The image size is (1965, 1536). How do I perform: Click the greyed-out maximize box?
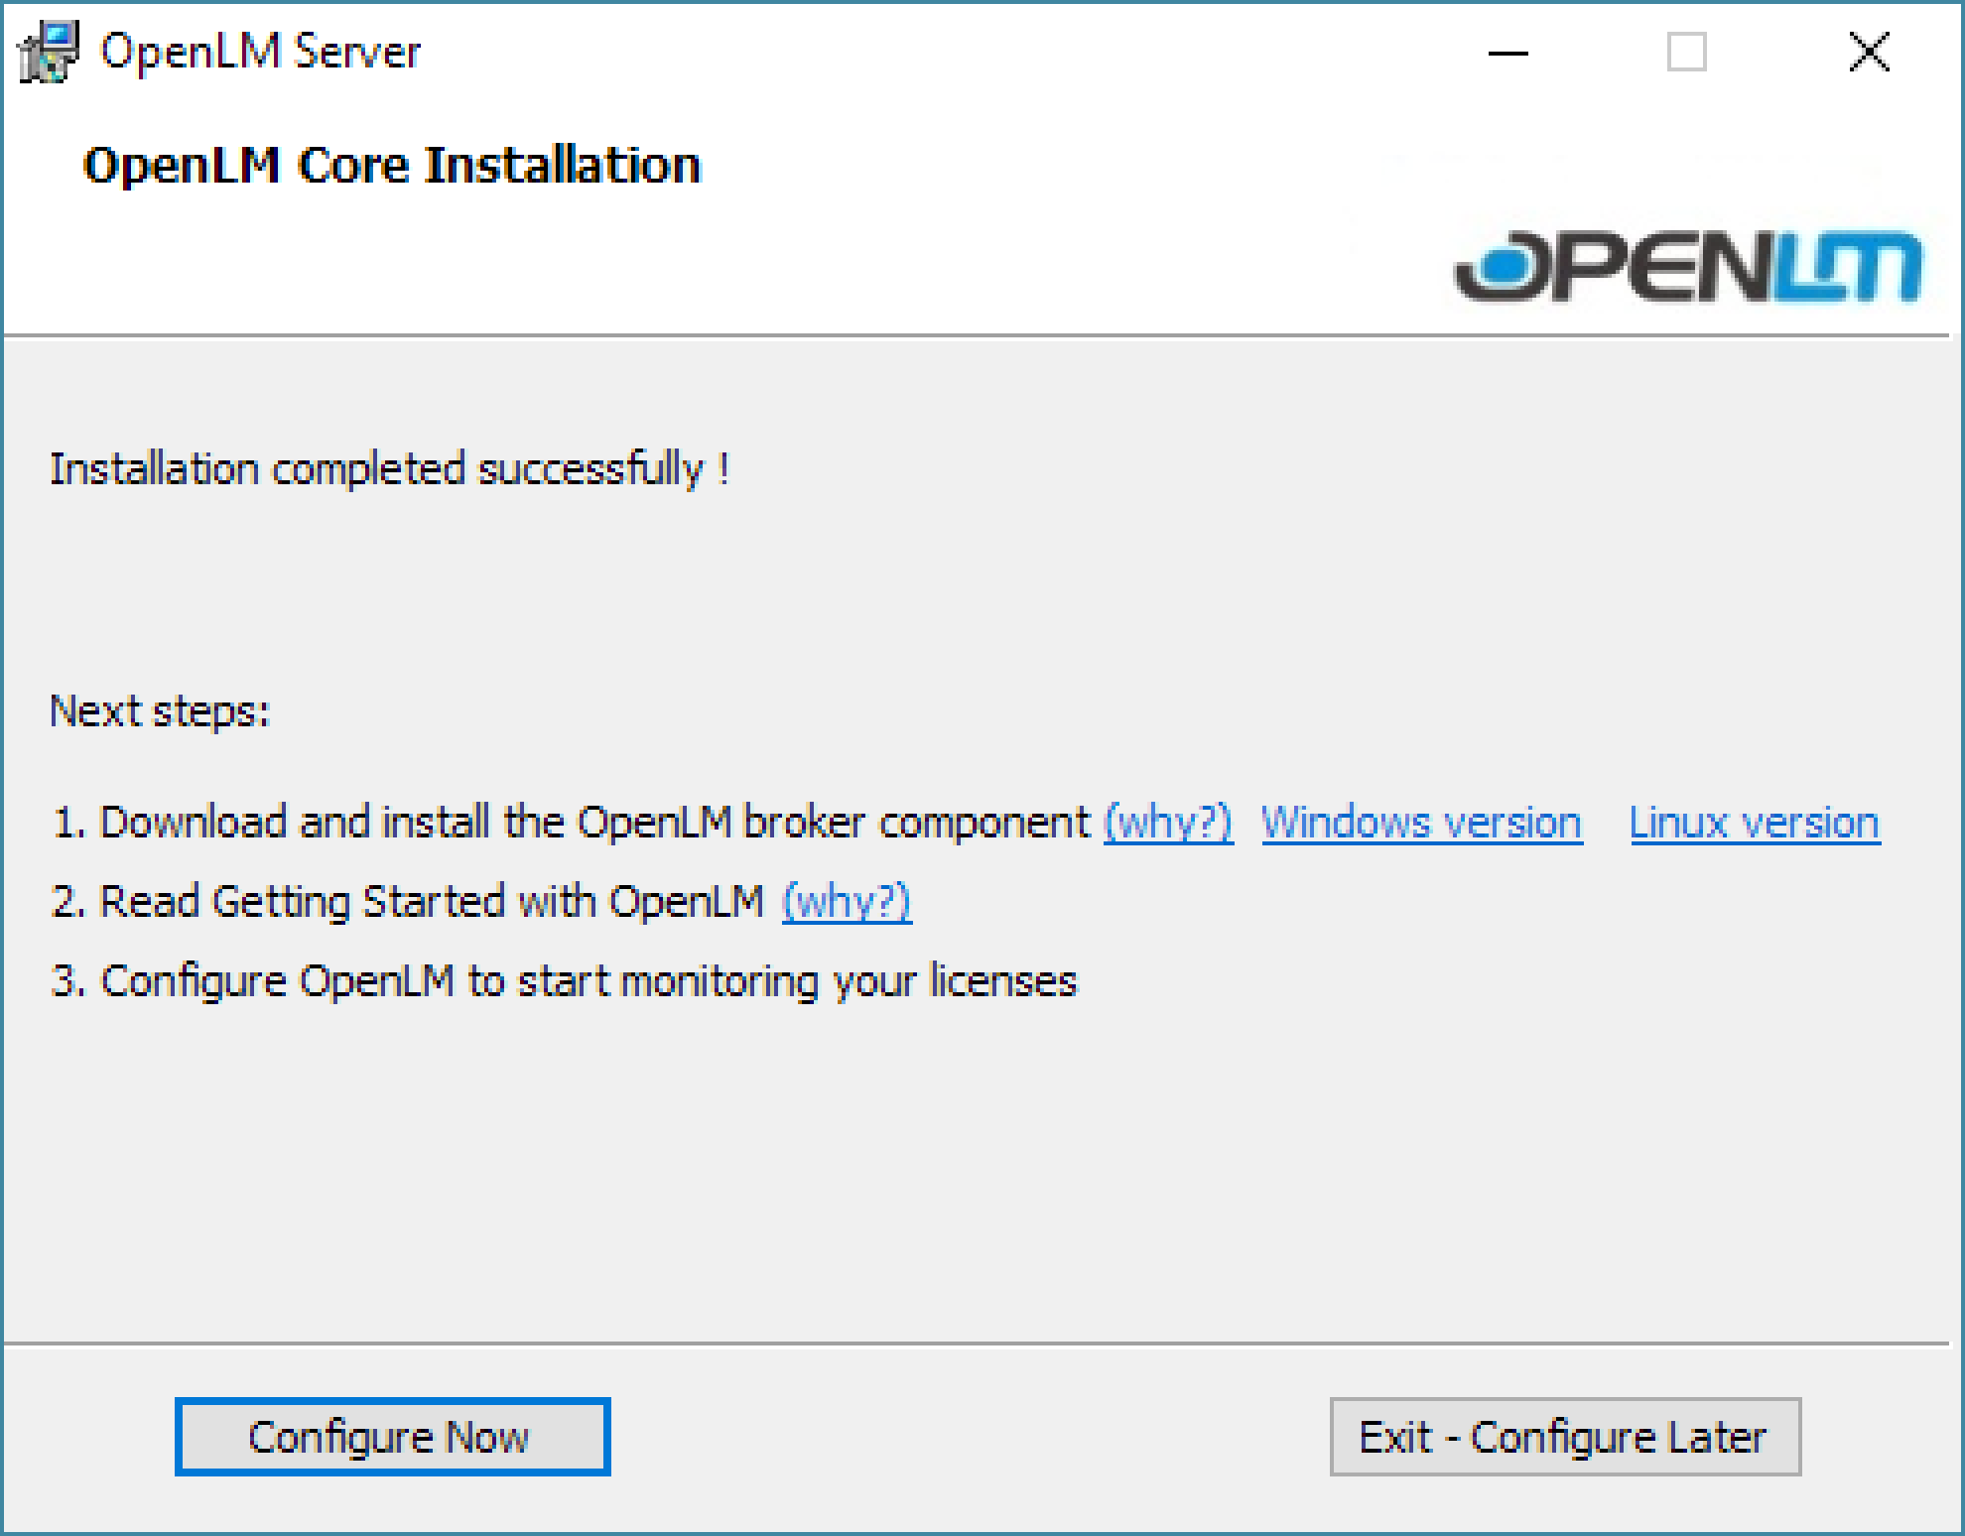1686,53
